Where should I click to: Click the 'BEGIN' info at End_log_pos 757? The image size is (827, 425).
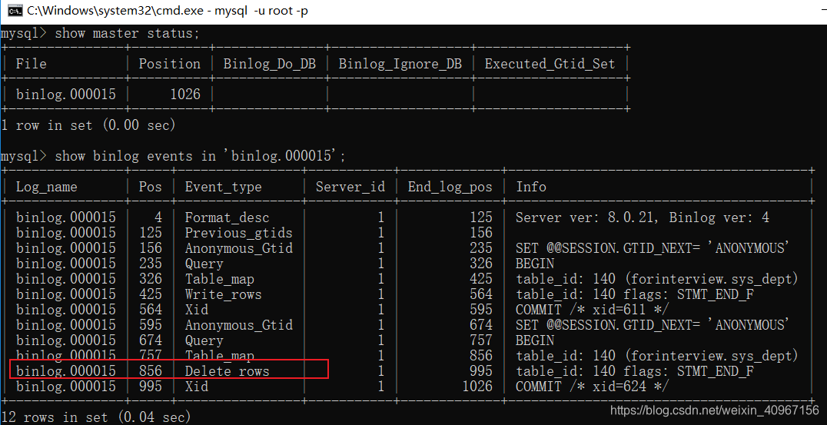coord(535,340)
